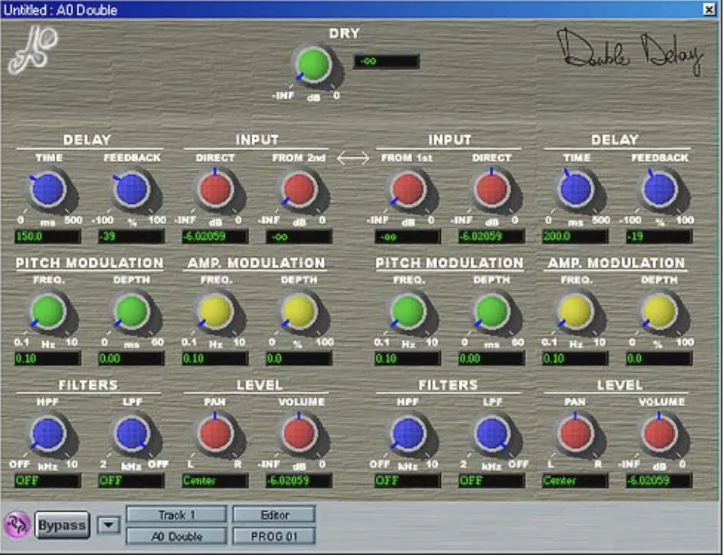
Task: Click the left feedback field showing -39
Action: pyautogui.click(x=131, y=236)
